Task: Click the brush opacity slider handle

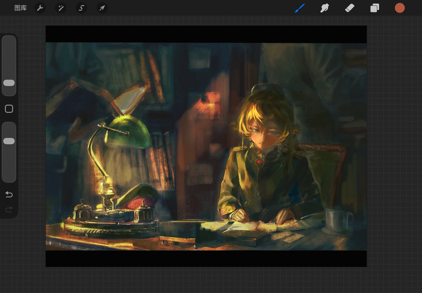Action: tap(9, 141)
